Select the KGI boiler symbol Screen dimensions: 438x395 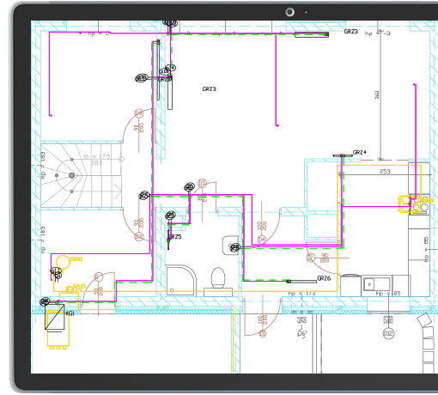55,317
